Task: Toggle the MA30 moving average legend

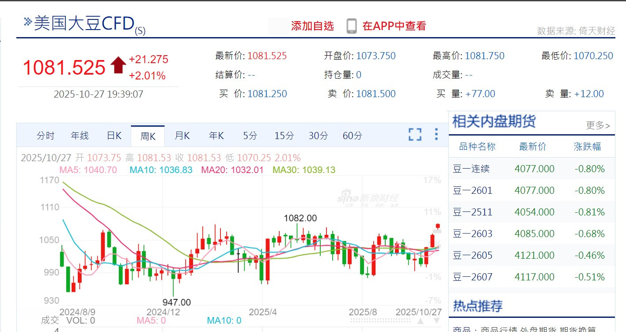Action: pos(304,170)
